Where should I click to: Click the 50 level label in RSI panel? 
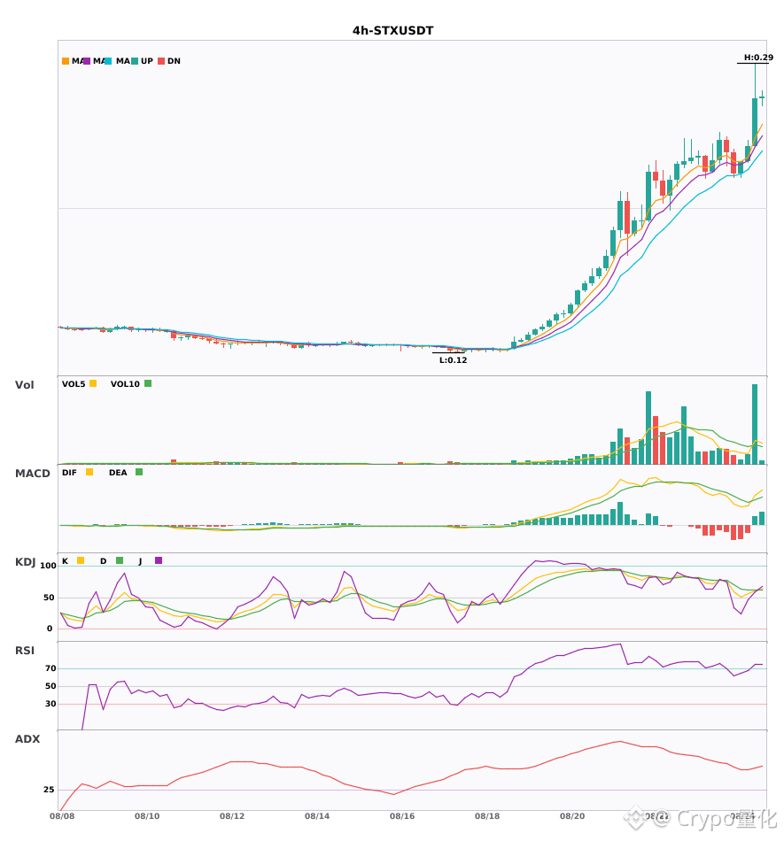point(50,686)
